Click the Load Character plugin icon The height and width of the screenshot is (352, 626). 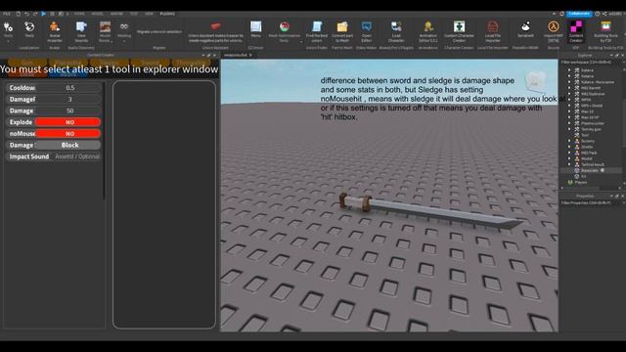pyautogui.click(x=396, y=26)
